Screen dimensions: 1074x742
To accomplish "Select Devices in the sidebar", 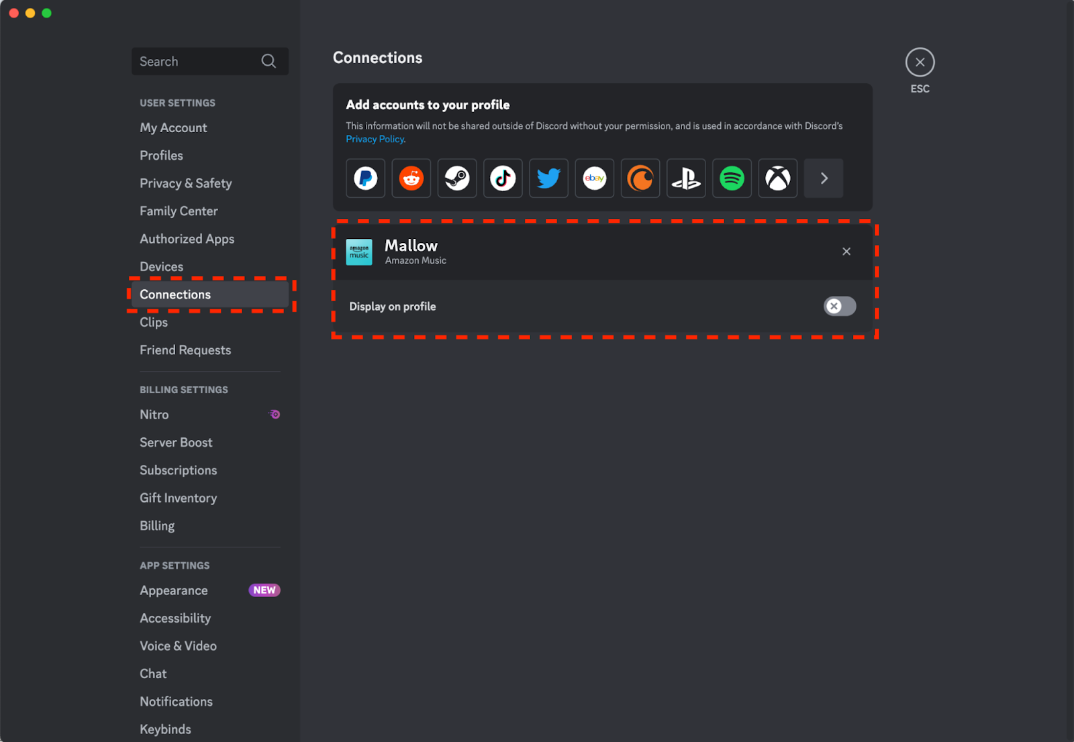I will click(210, 266).
